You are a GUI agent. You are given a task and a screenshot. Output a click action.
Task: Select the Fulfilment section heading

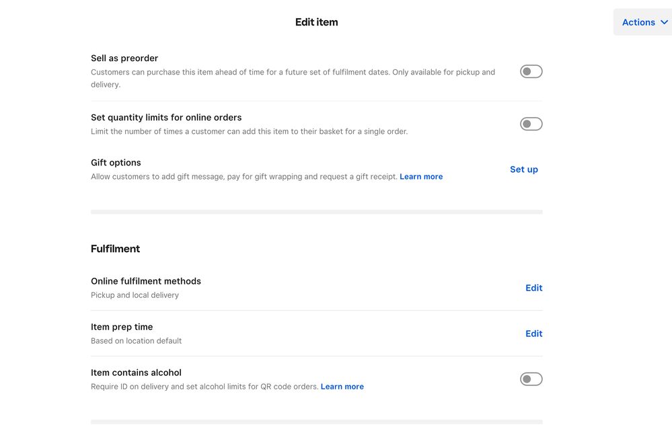point(115,249)
